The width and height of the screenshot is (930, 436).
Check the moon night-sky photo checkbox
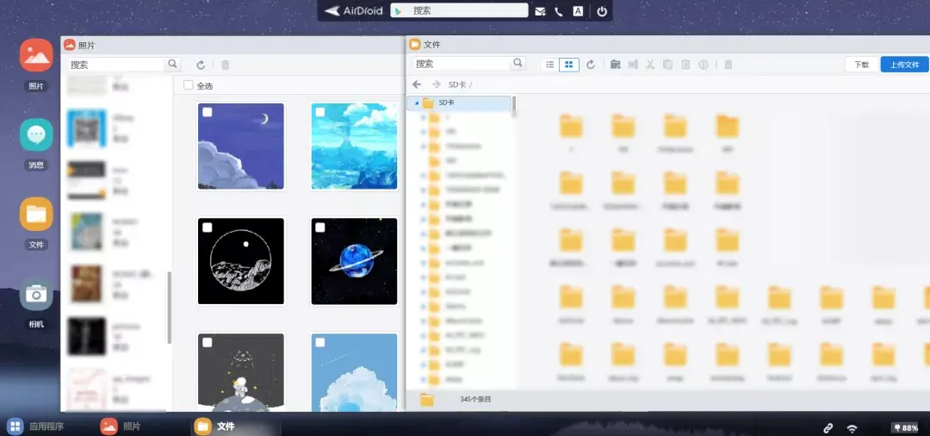[x=208, y=112]
